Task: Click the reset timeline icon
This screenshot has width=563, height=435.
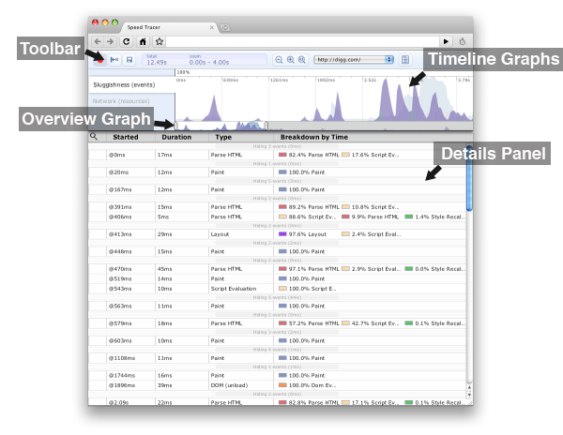Action: pos(114,59)
